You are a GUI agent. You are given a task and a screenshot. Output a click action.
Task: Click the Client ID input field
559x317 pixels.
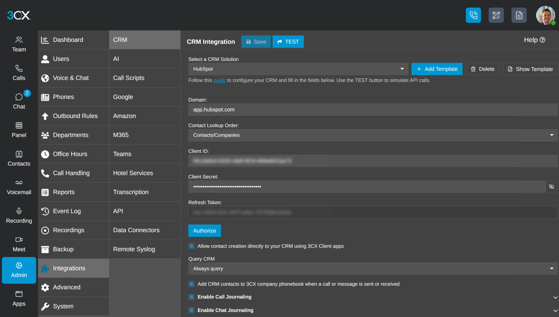tap(373, 161)
